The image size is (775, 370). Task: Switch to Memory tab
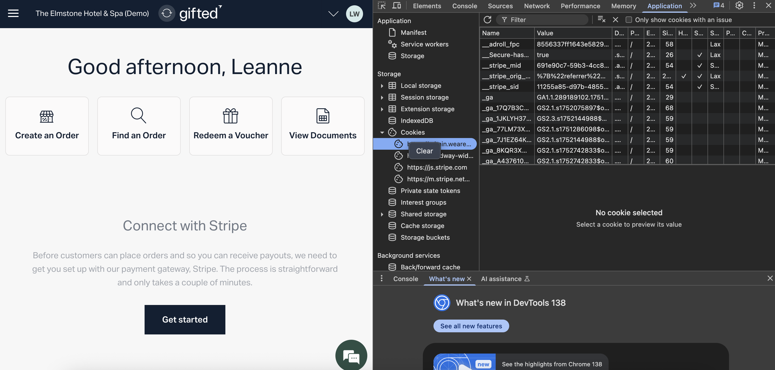[x=623, y=6]
